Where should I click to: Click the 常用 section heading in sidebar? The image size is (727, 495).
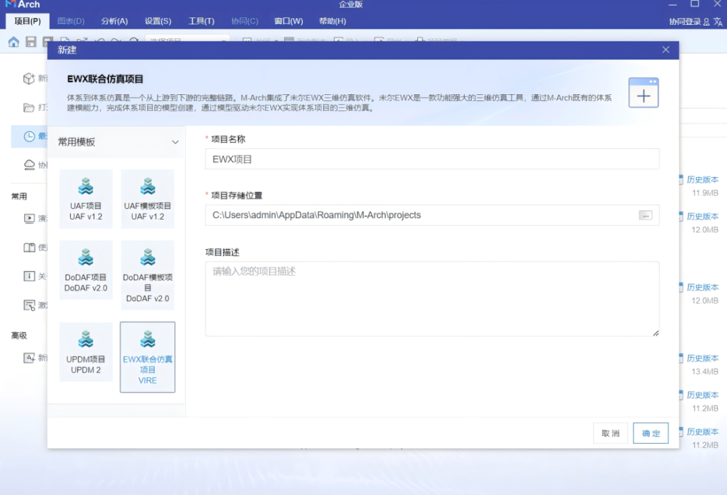tap(19, 196)
